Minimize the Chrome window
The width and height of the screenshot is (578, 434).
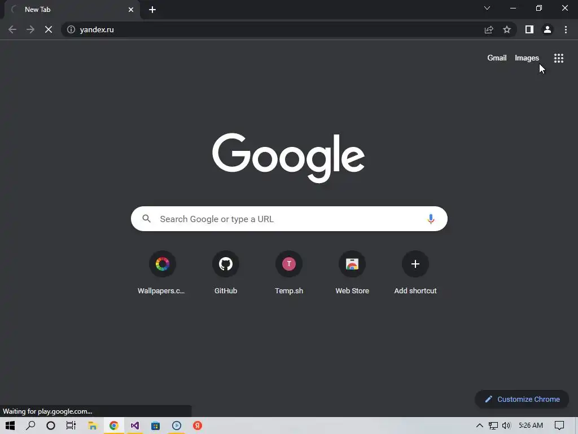[513, 8]
